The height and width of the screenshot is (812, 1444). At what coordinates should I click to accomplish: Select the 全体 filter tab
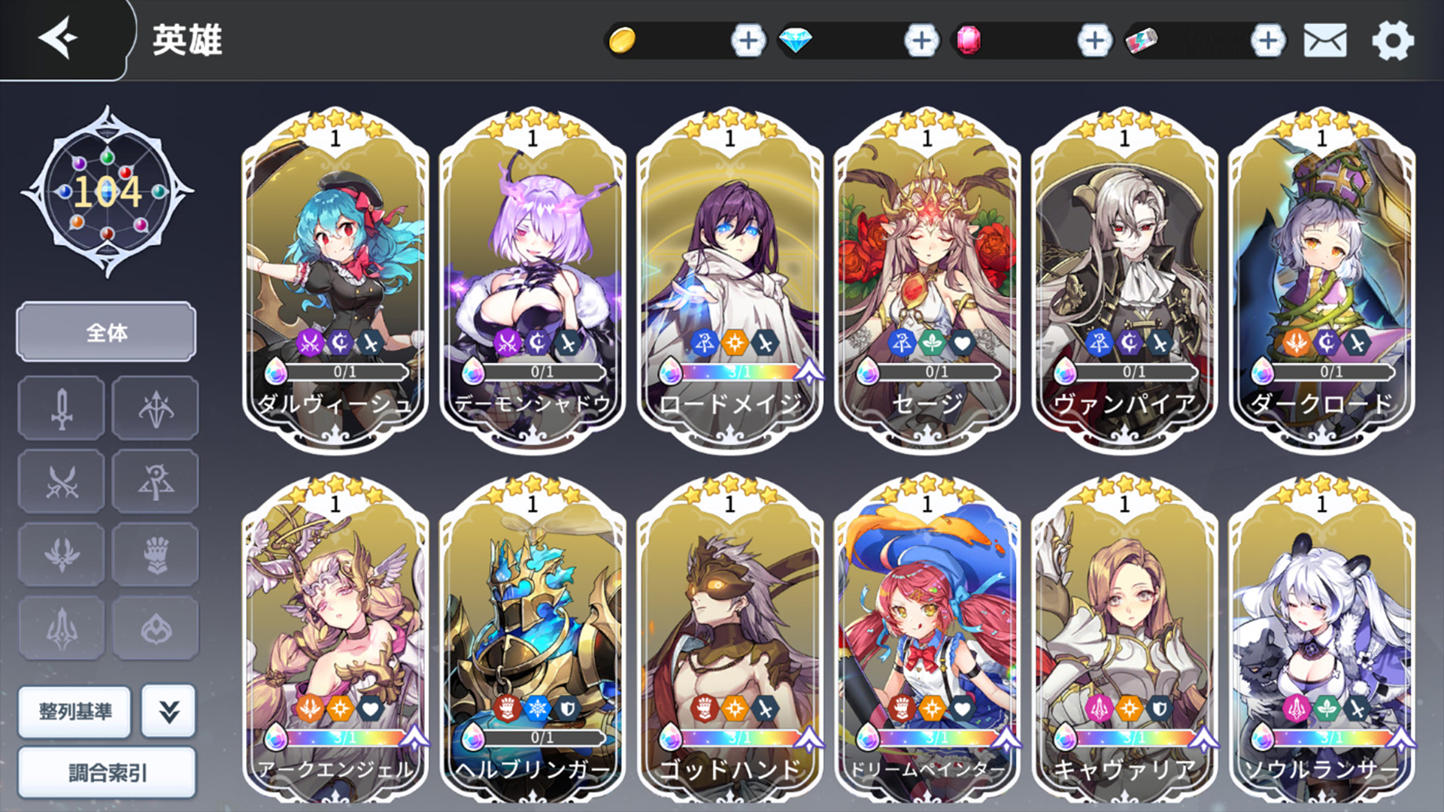(106, 332)
